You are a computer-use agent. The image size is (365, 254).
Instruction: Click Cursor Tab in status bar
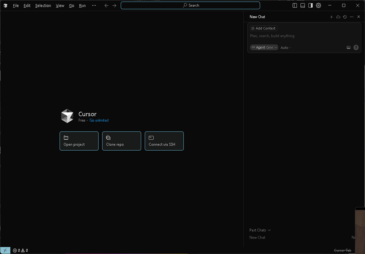coord(342,250)
